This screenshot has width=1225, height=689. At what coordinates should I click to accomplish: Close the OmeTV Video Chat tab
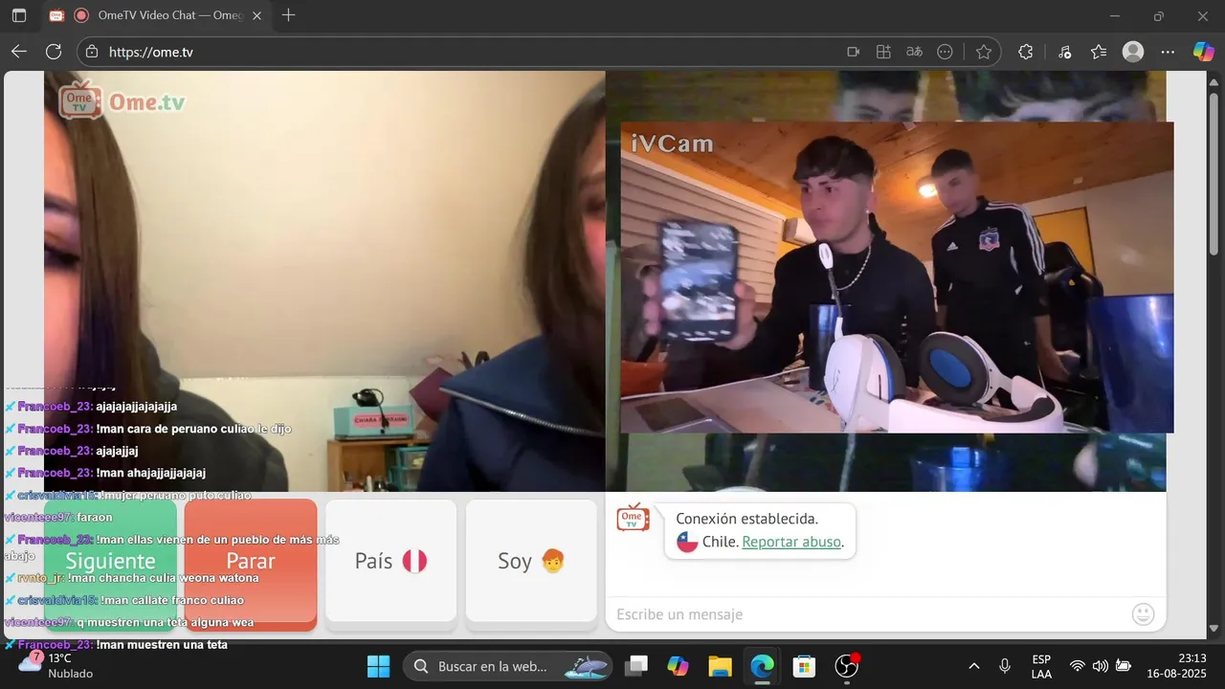(256, 15)
